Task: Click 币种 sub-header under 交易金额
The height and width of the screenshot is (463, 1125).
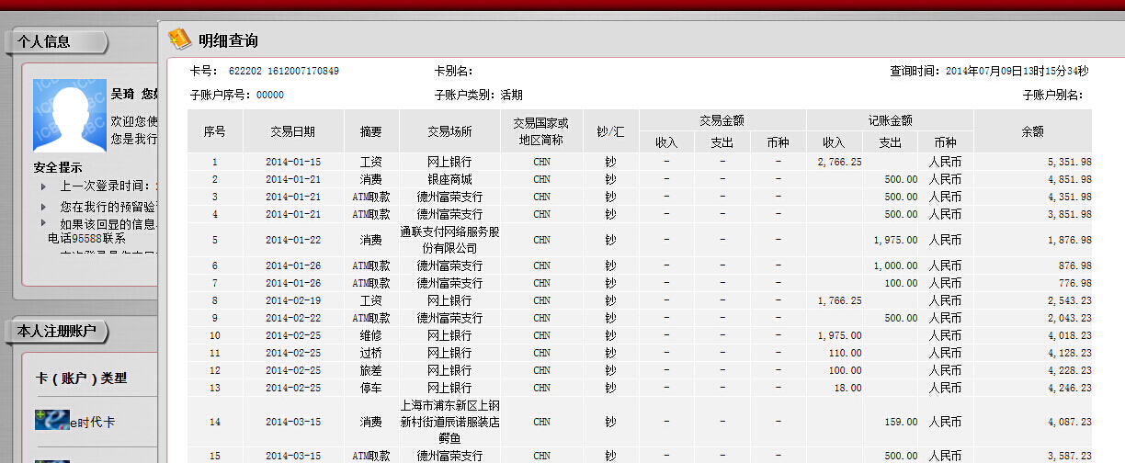Action: (778, 142)
